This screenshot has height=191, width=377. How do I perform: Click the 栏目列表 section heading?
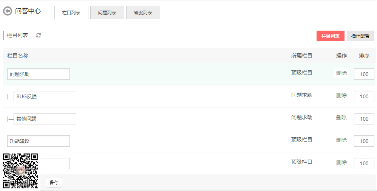tap(17, 35)
